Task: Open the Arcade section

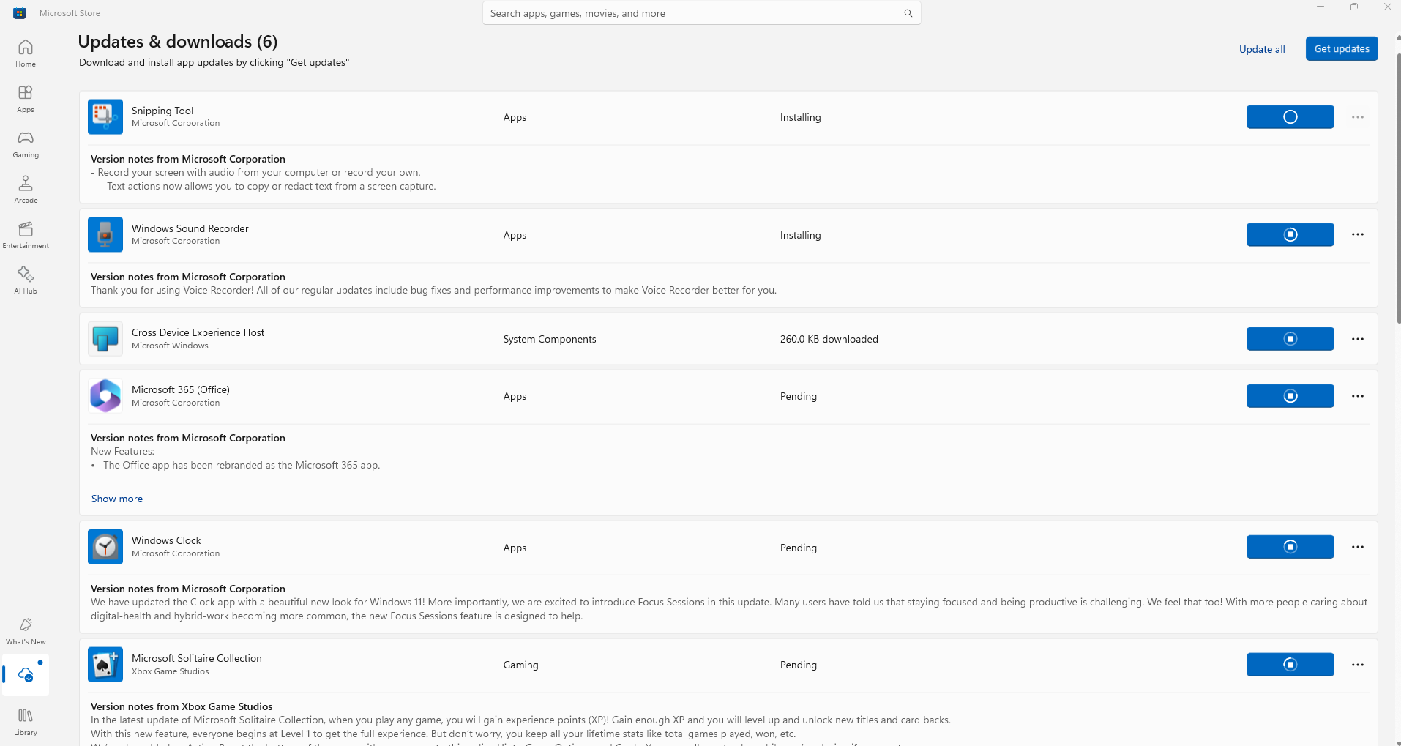Action: (x=26, y=190)
